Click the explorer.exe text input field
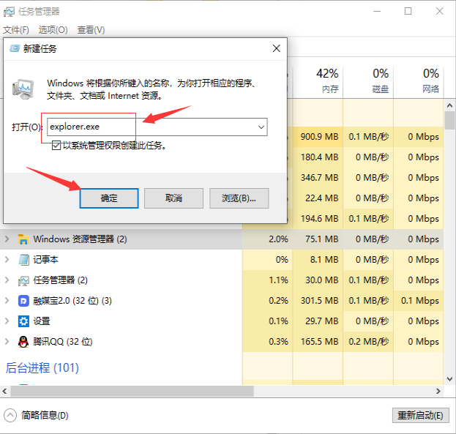 coord(150,127)
